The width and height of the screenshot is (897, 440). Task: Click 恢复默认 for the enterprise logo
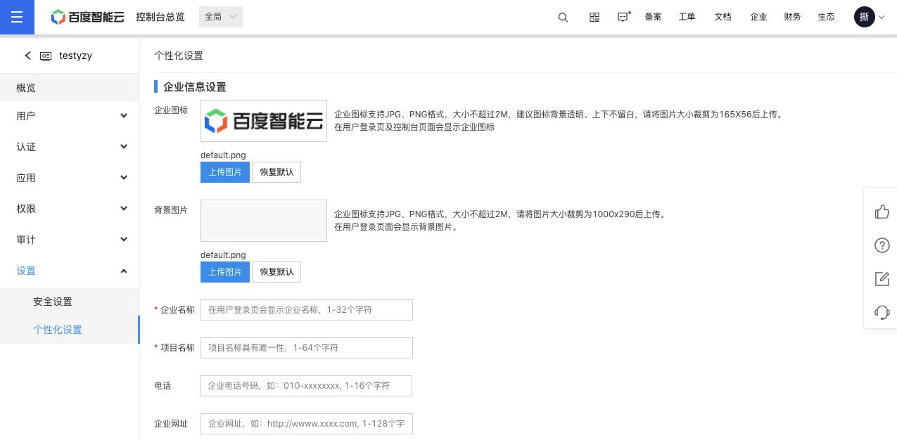[276, 172]
